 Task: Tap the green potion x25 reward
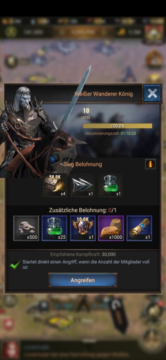[54, 228]
